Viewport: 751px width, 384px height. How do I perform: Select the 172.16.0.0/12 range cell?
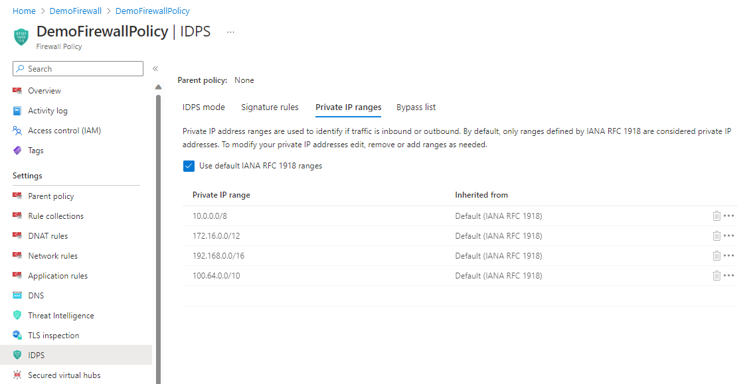[x=216, y=235]
